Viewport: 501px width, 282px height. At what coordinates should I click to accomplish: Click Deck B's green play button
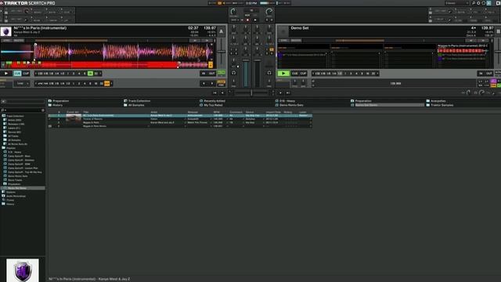tap(283, 74)
